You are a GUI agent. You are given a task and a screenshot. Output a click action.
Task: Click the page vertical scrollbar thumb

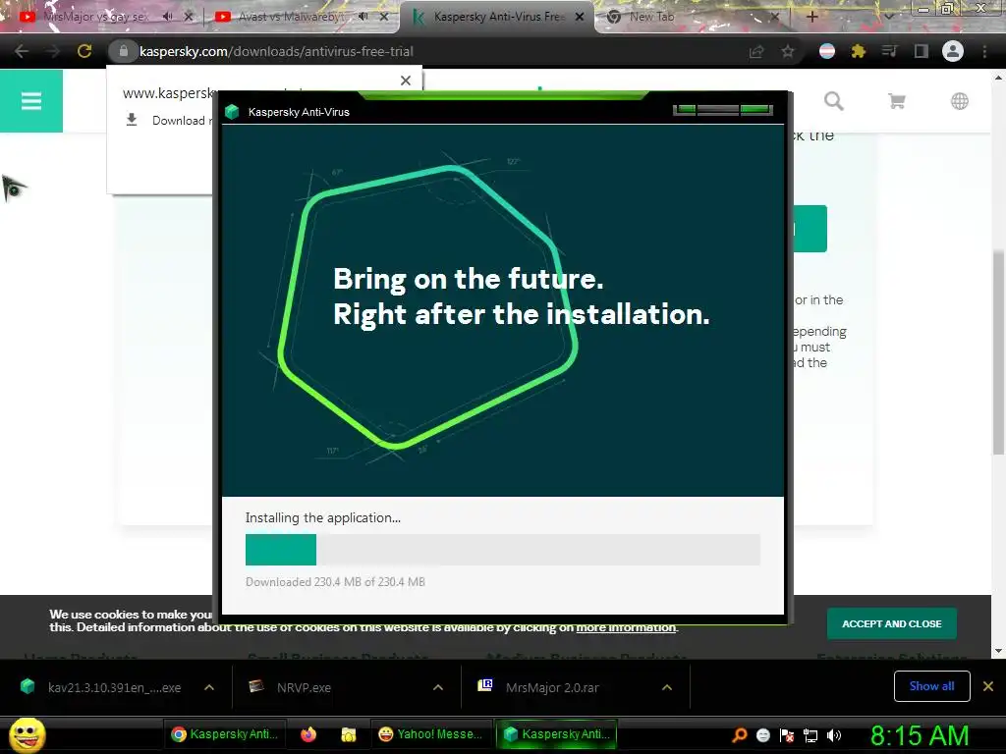[x=998, y=352]
